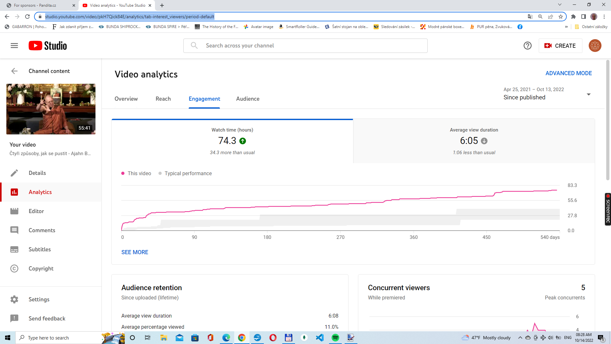Click the screenrec side widget

[x=608, y=209]
